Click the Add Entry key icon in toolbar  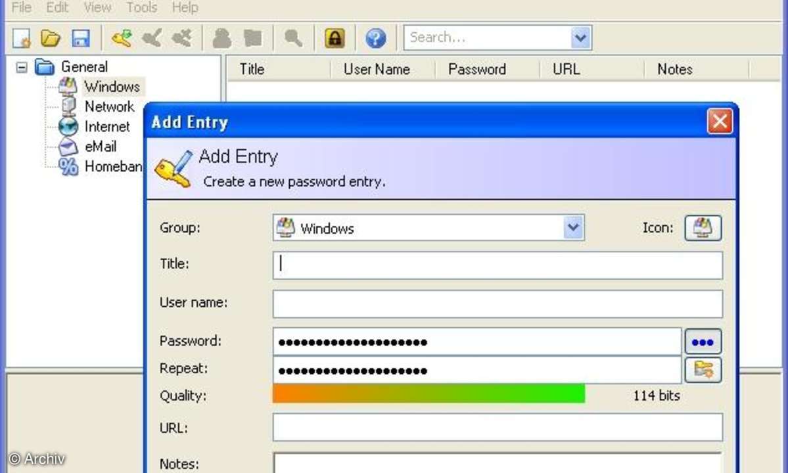[122, 38]
